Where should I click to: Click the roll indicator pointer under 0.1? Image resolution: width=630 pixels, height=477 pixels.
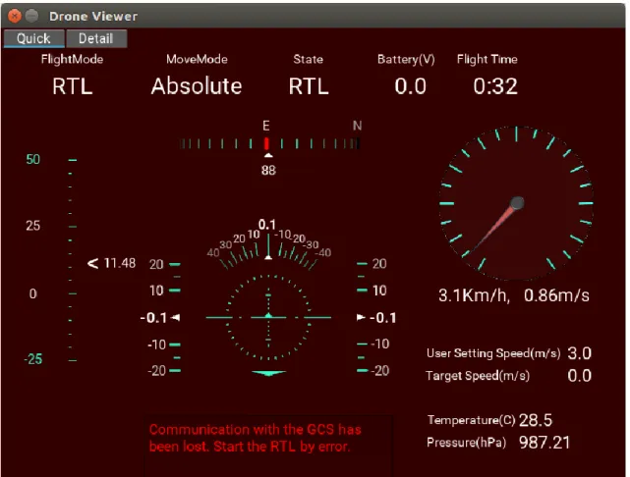pos(268,257)
